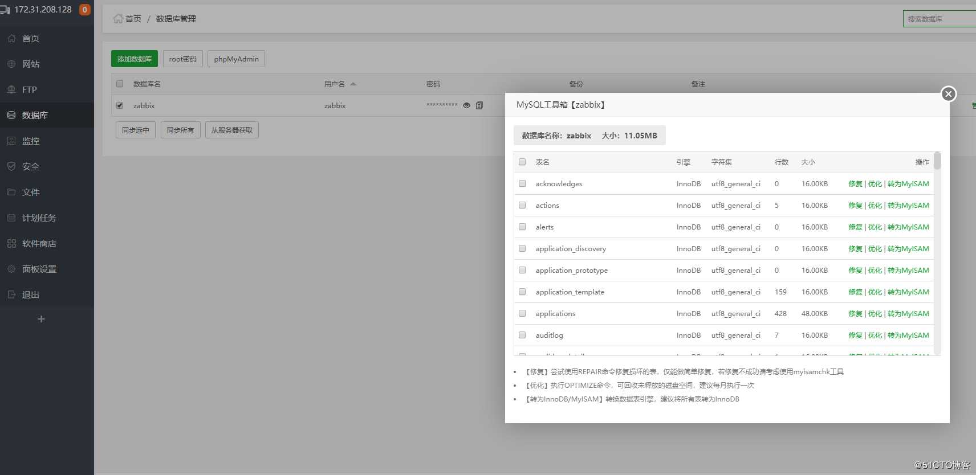Click the 添加数据库 button
976x475 pixels.
point(135,59)
